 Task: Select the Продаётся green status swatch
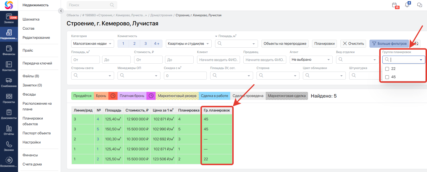[82, 96]
